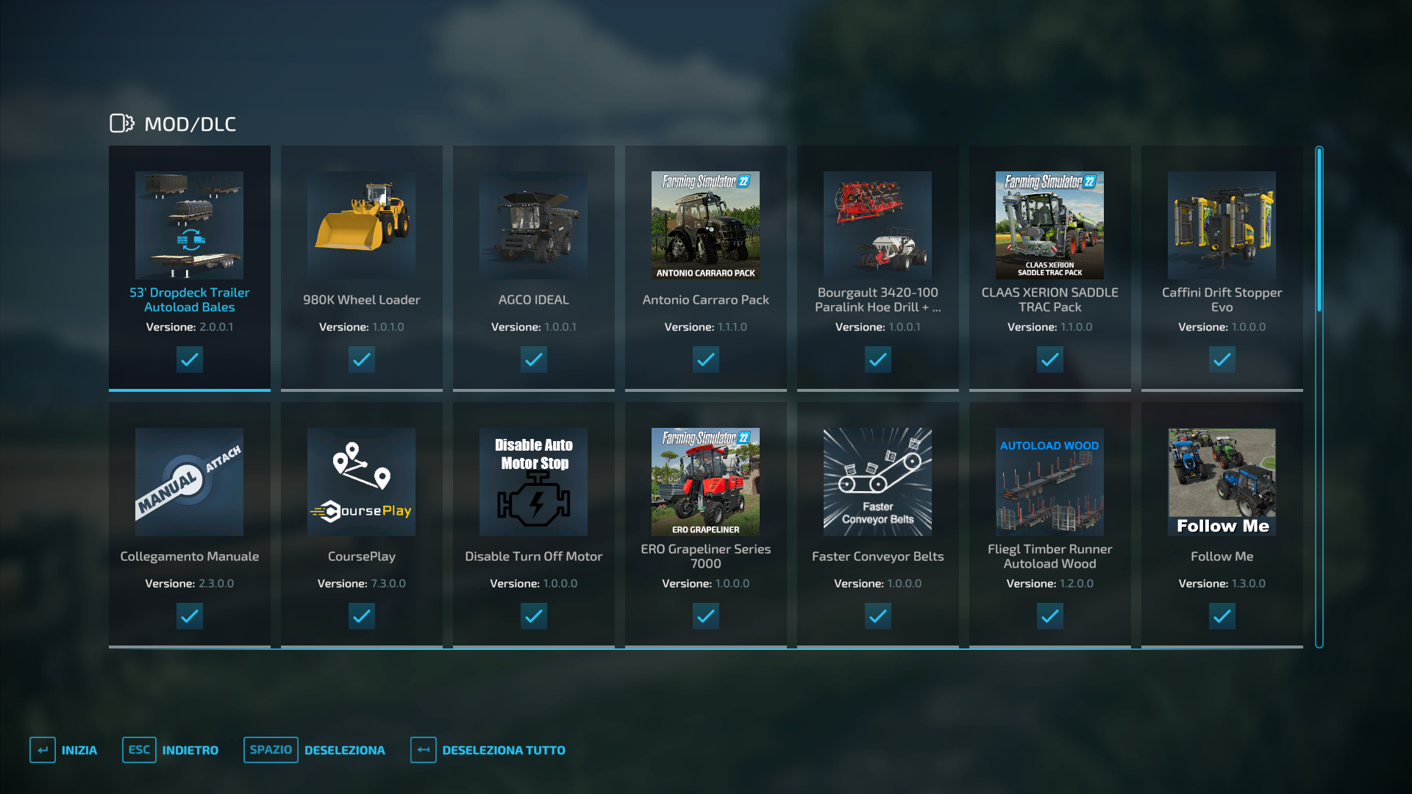Viewport: 1412px width, 794px height.
Task: Select the Bourgault 3420-100 Paralink mod thumbnail
Action: coord(877,225)
